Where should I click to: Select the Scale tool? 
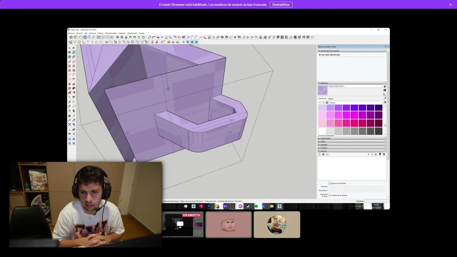(x=70, y=92)
